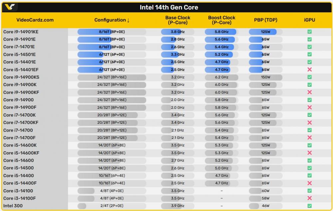Click 5.2 GHz boost clock for Core i5-14501E
The image size is (333, 211).
click(x=221, y=54)
